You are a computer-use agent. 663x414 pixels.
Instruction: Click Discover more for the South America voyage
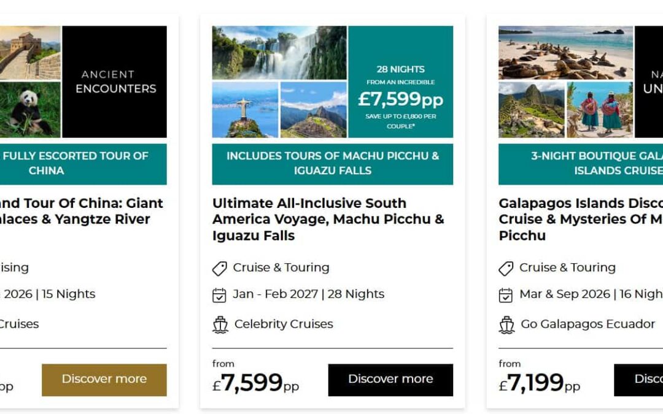pyautogui.click(x=390, y=380)
